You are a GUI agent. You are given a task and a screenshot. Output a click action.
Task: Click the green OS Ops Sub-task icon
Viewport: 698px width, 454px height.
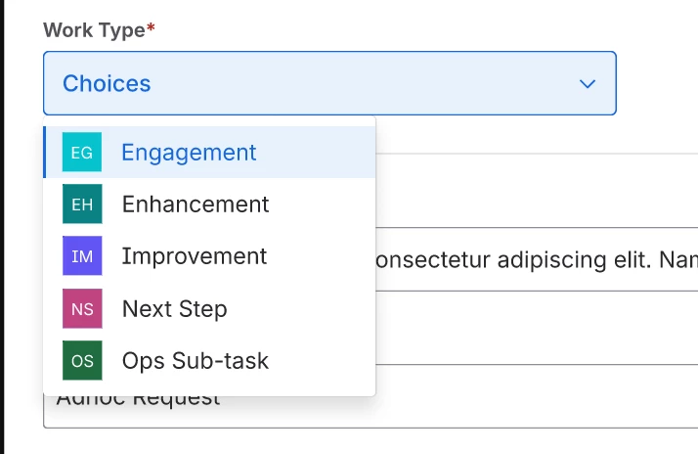coord(82,360)
